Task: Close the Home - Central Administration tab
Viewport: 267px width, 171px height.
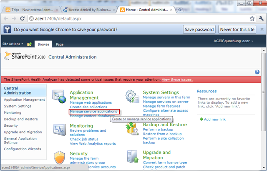Action: tap(171, 10)
